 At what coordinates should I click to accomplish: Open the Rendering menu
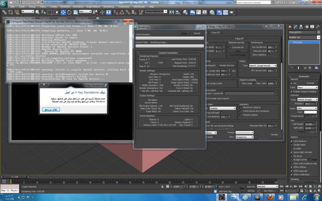pyautogui.click(x=109, y=6)
